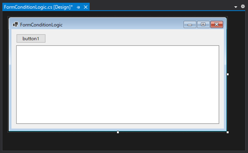Click the bottom-center sizing handle of the form
Image resolution: width=248 pixels, height=153 pixels.
tap(118, 132)
